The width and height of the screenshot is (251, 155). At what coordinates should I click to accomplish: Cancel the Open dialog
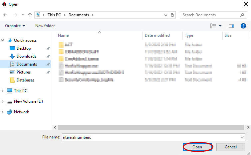point(230,147)
